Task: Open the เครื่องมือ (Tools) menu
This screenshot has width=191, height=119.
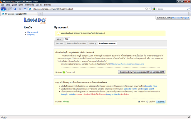Action: point(39,5)
